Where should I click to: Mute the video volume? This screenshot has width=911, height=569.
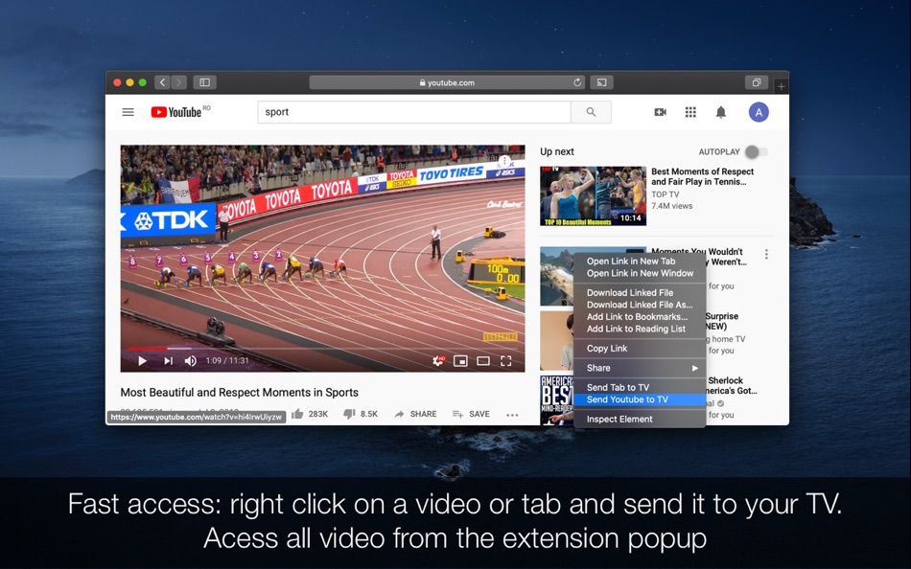[190, 361]
